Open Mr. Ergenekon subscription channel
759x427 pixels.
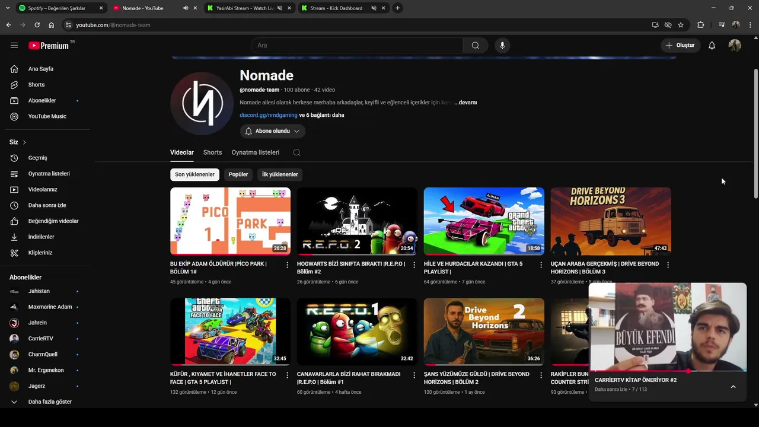click(x=47, y=370)
